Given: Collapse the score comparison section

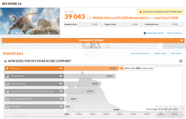Looking at the screenshot, I should [x=181, y=61].
